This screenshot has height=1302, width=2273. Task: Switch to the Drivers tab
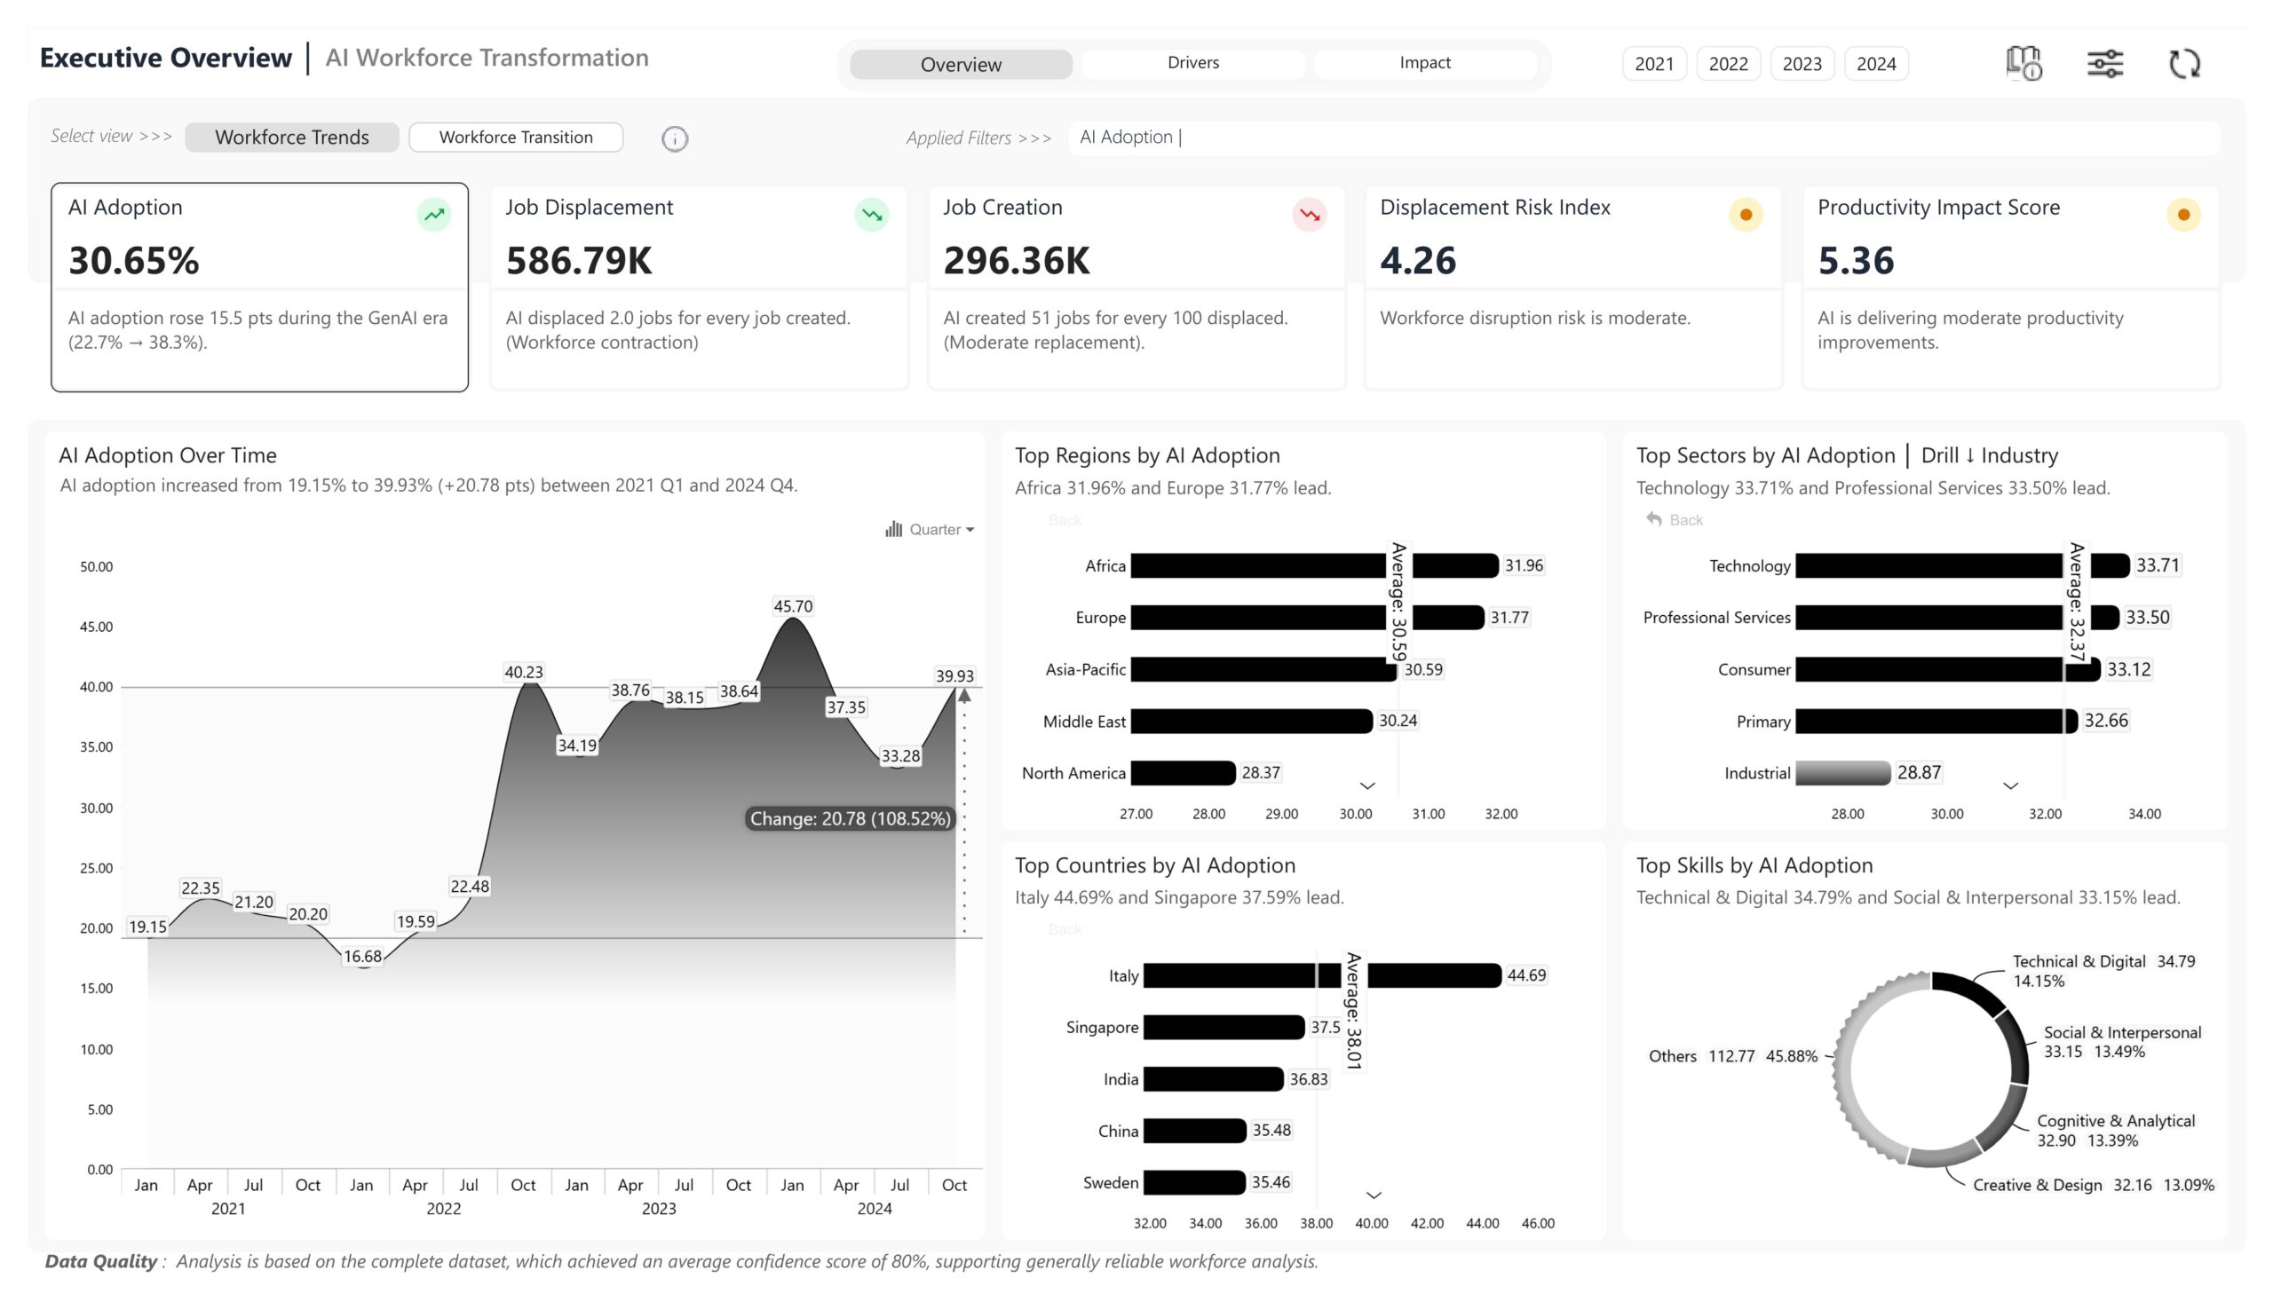click(x=1192, y=63)
